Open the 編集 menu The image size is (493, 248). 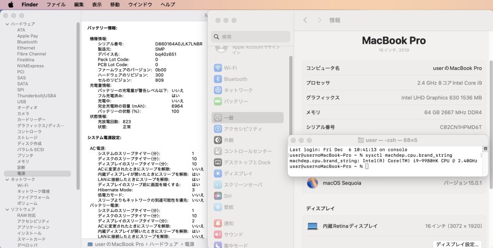[79, 4]
